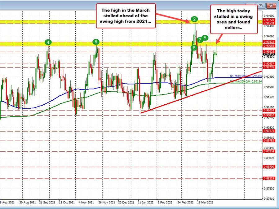Viewport: 279px width, 209px height.
Task: Select the 11 Jan 2022 date label
Action: pyautogui.click(x=146, y=202)
